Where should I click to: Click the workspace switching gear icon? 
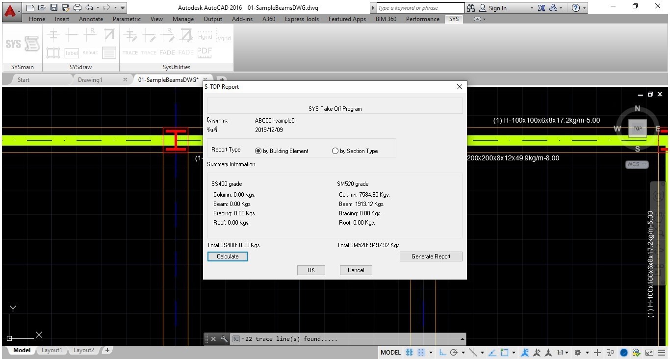578,352
